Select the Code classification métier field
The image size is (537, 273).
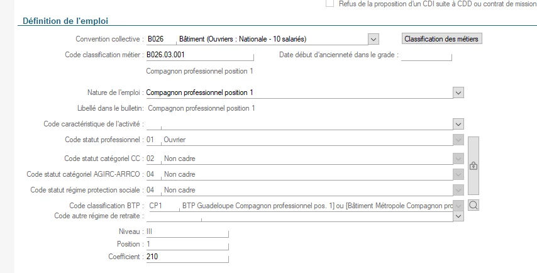click(200, 55)
